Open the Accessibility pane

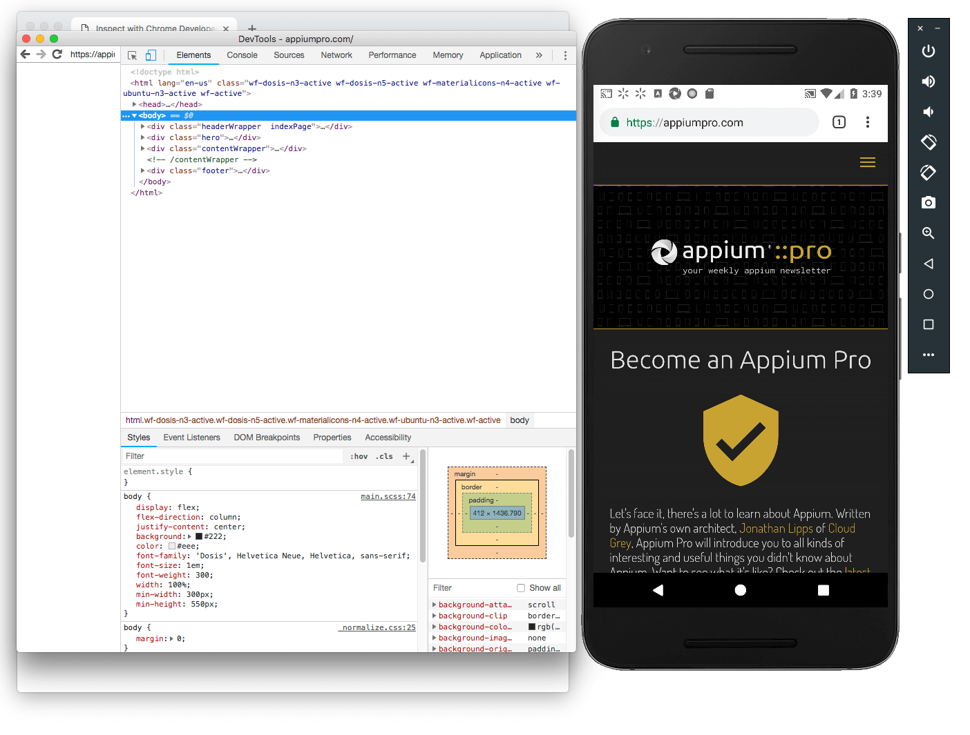point(388,438)
